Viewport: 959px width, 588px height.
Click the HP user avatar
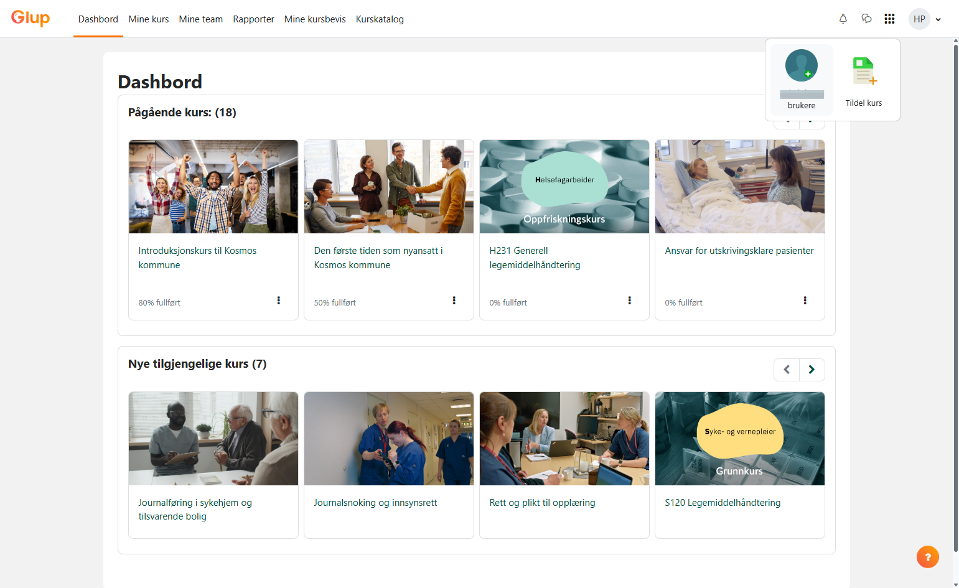click(919, 19)
